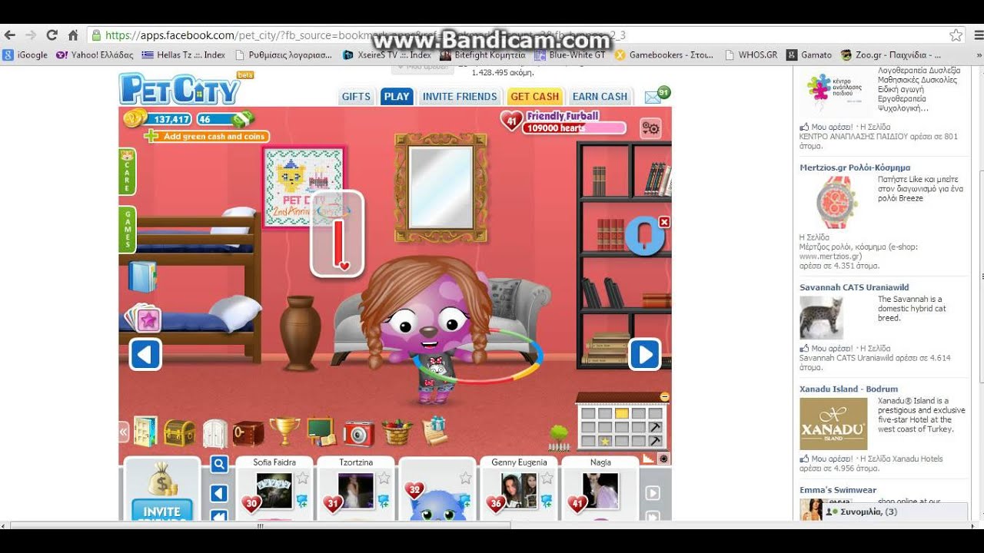Select the yellow room in house map
This screenshot has width=984, height=553.
click(622, 413)
